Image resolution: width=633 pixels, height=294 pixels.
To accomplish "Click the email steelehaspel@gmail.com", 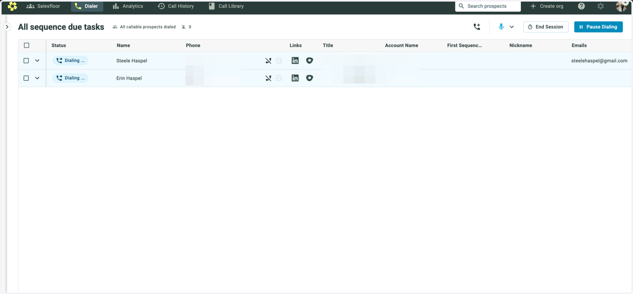I will (599, 61).
